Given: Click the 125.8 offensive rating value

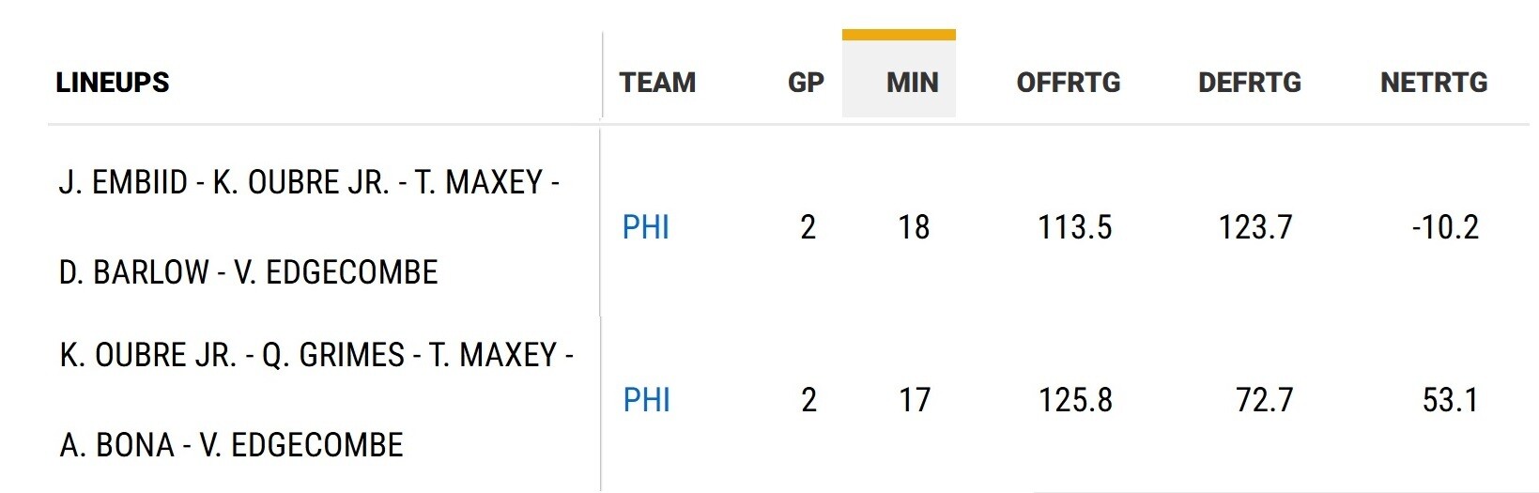Looking at the screenshot, I should pyautogui.click(x=1075, y=400).
